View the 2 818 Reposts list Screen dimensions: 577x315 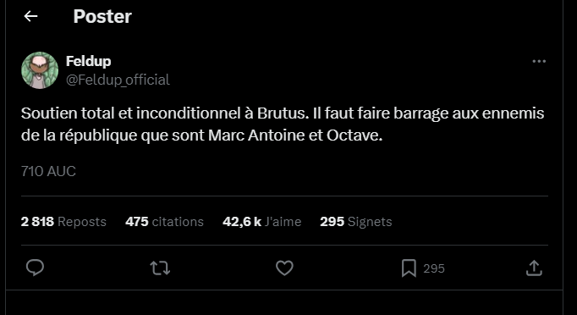[63, 221]
